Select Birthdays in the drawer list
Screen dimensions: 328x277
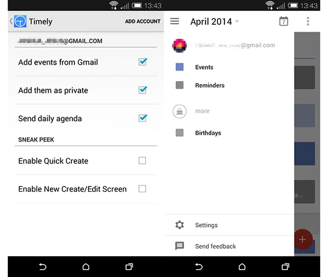[x=208, y=133]
